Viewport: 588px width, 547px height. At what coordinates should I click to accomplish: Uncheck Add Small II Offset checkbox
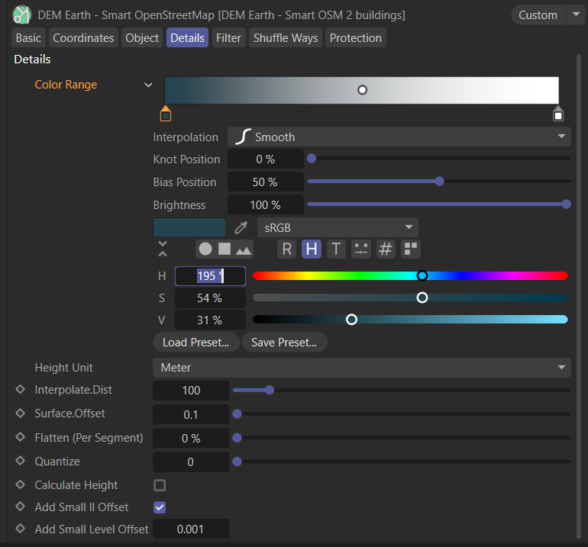coord(160,507)
